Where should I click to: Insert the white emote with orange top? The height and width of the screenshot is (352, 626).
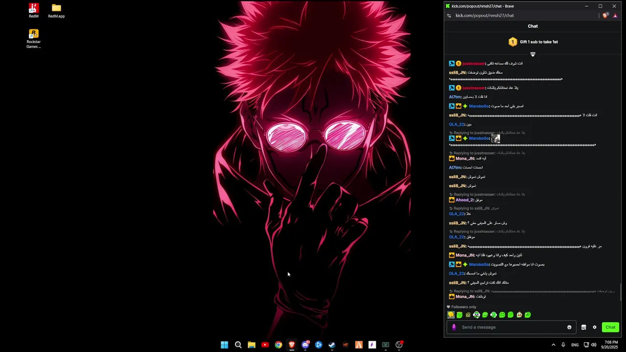[x=519, y=315]
